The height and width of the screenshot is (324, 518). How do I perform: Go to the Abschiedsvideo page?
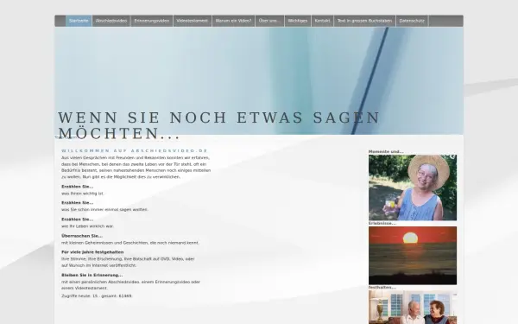(x=111, y=21)
